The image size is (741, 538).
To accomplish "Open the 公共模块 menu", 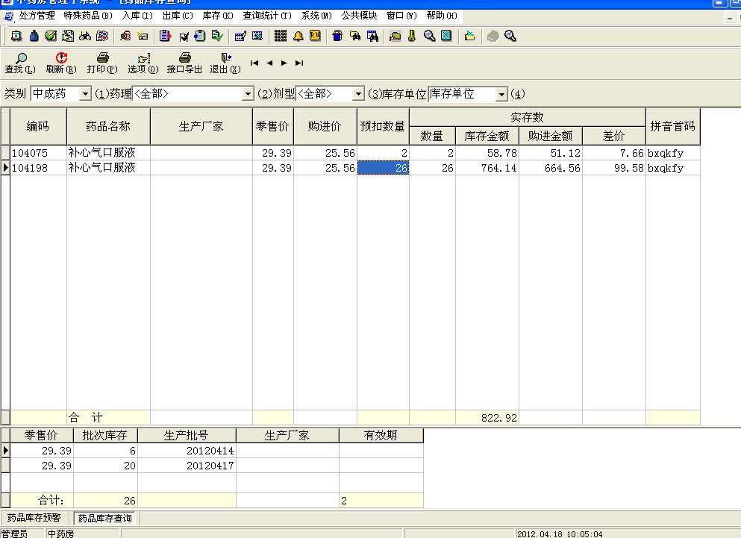I will [359, 16].
